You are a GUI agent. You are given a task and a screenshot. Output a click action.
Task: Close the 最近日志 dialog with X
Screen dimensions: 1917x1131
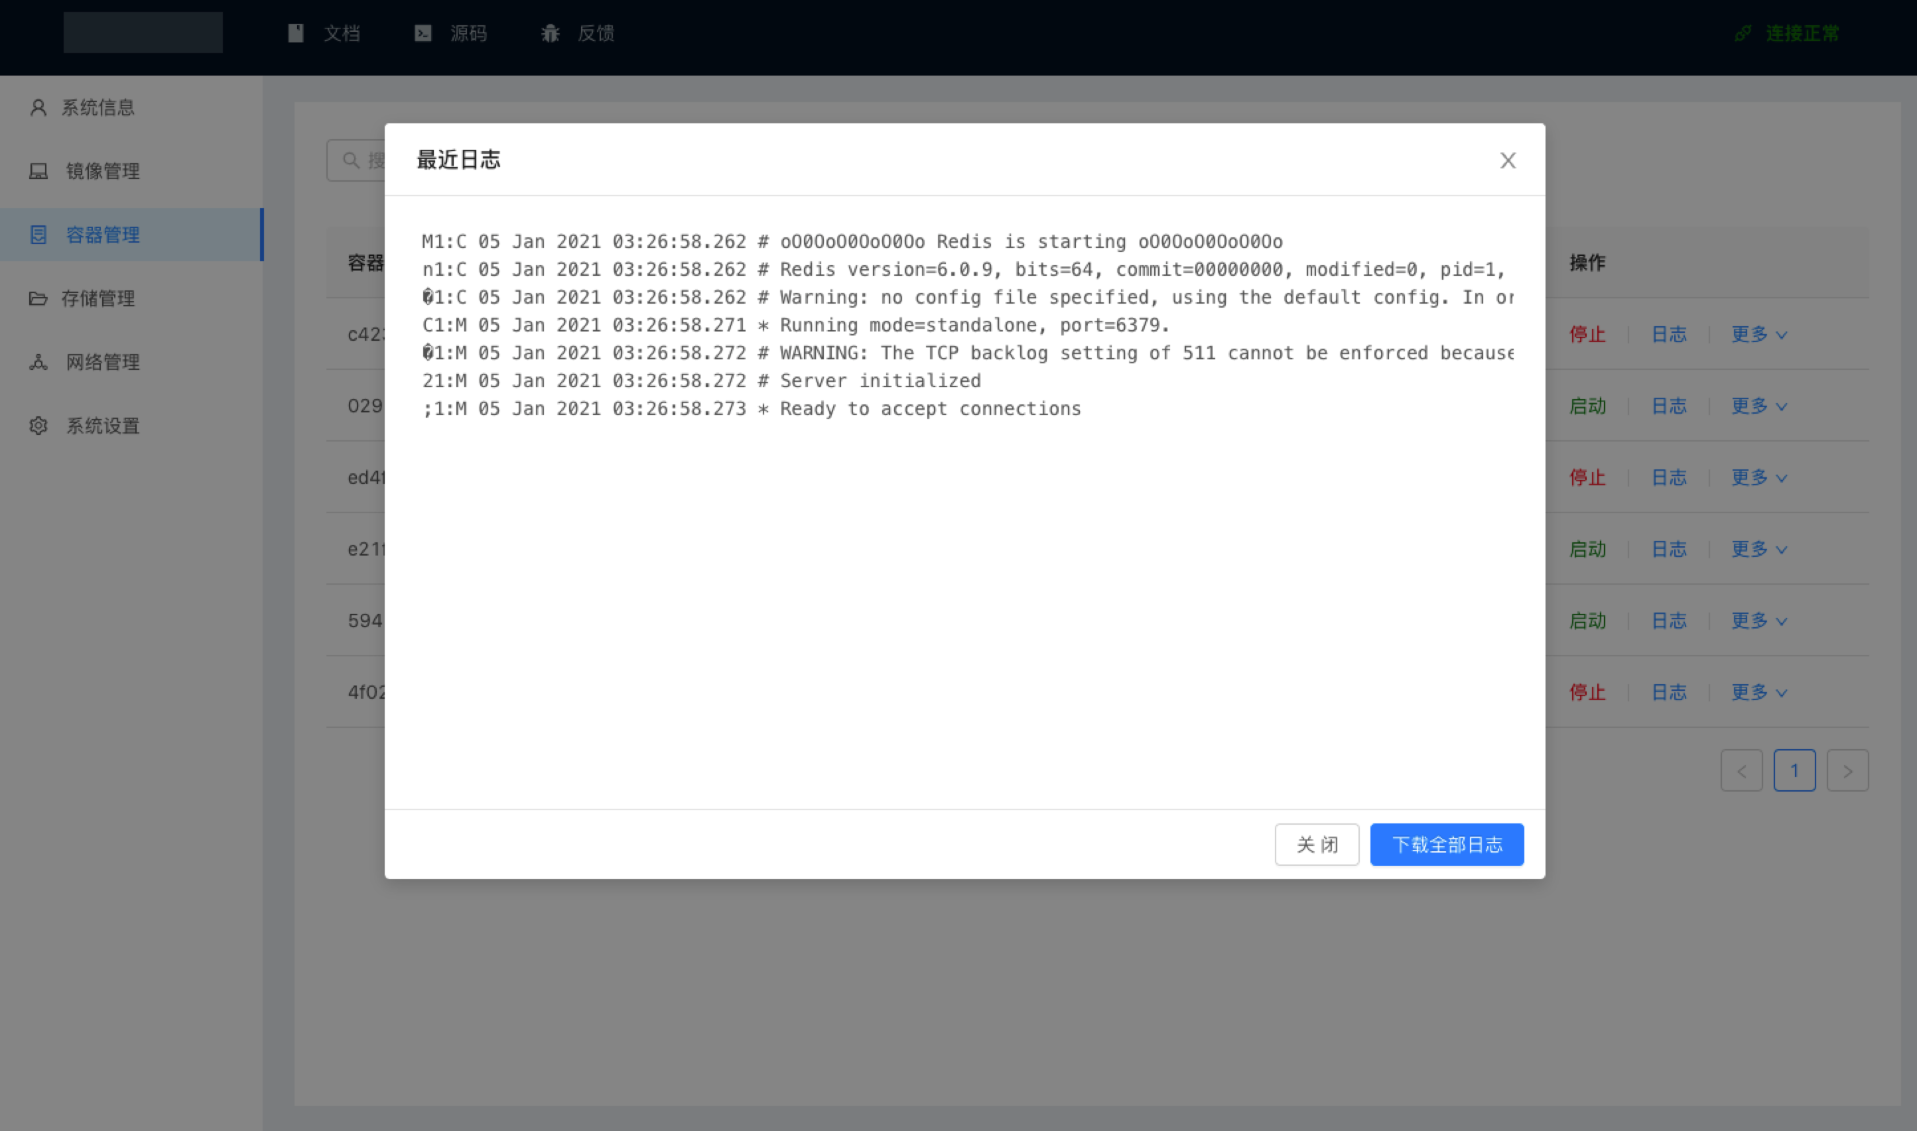tap(1508, 160)
